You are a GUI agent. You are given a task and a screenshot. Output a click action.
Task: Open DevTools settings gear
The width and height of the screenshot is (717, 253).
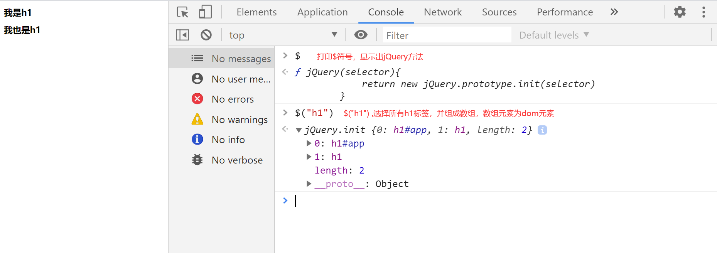[x=680, y=12]
